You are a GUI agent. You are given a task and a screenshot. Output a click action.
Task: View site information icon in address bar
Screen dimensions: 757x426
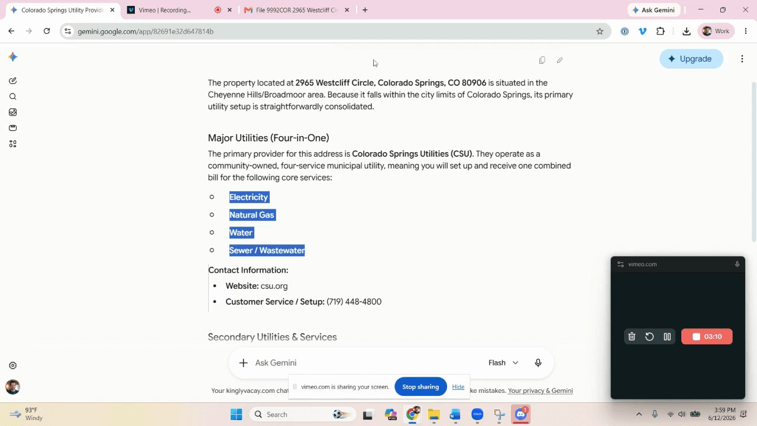click(68, 31)
